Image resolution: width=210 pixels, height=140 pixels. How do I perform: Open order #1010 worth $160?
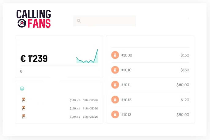pos(150,70)
